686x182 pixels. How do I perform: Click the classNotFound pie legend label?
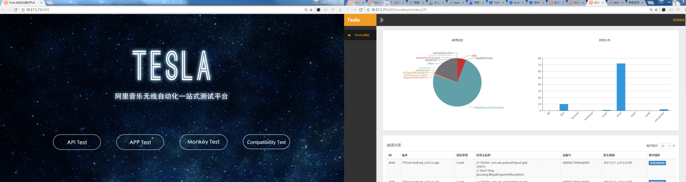tap(484, 58)
